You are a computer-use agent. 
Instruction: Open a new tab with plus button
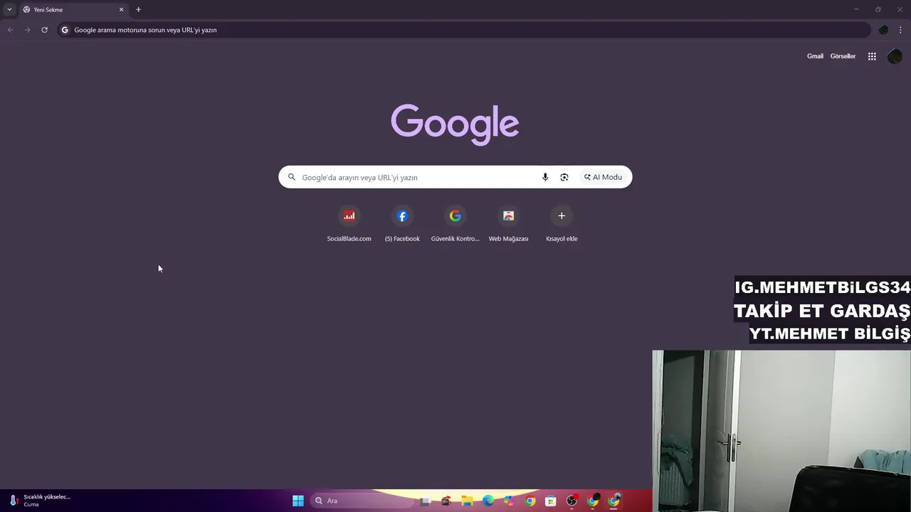(138, 10)
